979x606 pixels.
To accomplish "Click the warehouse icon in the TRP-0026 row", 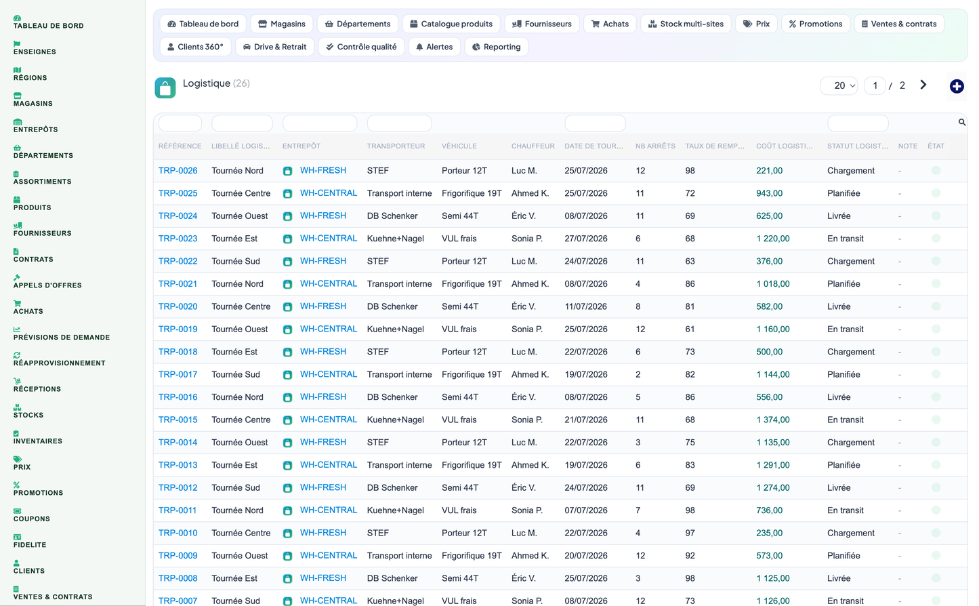I will [x=287, y=171].
